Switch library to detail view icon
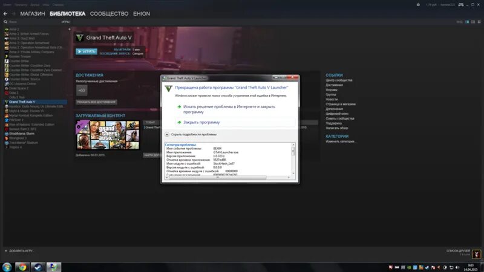This screenshot has height=272, width=484. pos(467,22)
